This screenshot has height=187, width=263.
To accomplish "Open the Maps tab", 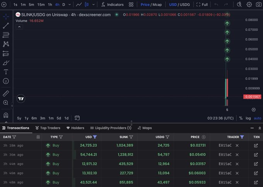I will tap(145, 128).
